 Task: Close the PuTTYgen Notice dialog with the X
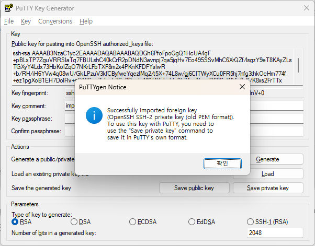(242, 87)
